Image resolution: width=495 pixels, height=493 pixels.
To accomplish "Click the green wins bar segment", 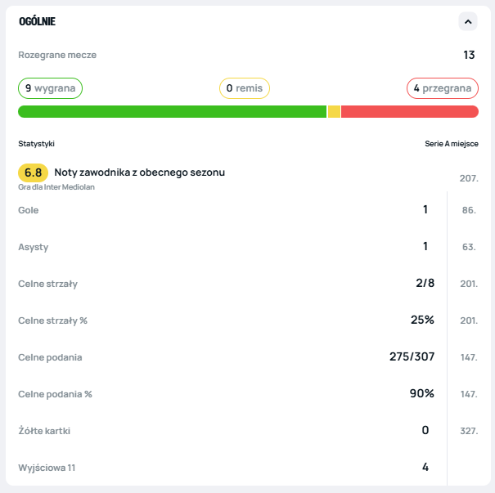I will click(x=172, y=112).
